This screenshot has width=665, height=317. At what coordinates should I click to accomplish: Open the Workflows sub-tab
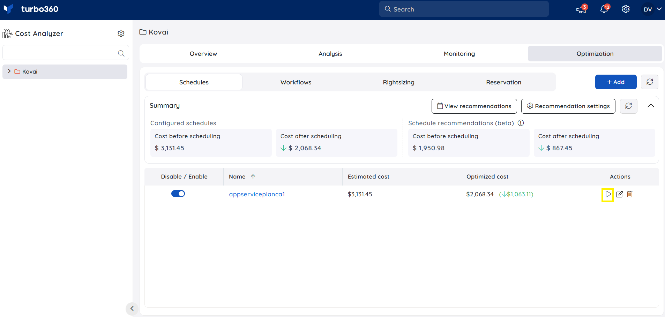(296, 82)
